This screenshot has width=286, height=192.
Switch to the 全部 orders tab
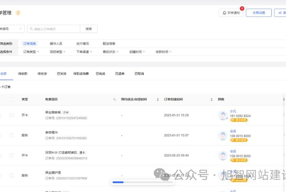click(x=3, y=74)
